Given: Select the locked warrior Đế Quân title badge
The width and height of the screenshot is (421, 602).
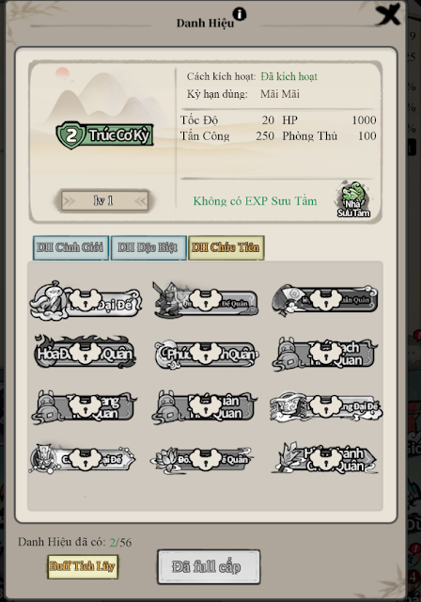Looking at the screenshot, I should click(206, 300).
